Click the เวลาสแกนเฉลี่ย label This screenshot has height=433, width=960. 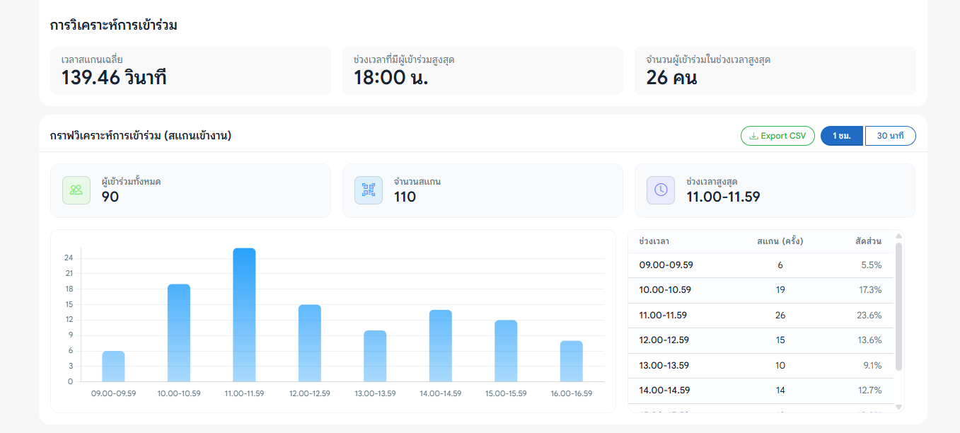(x=92, y=60)
